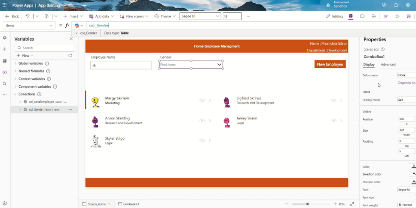Collapse the col_Gender formula result chevron
Image resolution: width=416 pixels, height=208 pixels.
(x=77, y=33)
